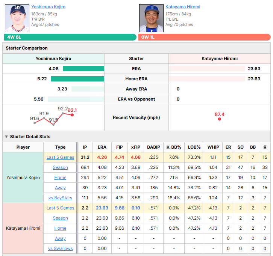Click Yoshimura Kojiro comparison column header
This screenshot has width=273, height=256.
pyautogui.click(x=53, y=59)
